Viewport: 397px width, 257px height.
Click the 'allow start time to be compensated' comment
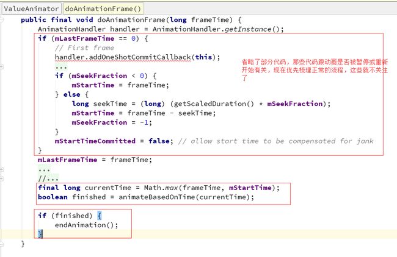point(276,141)
